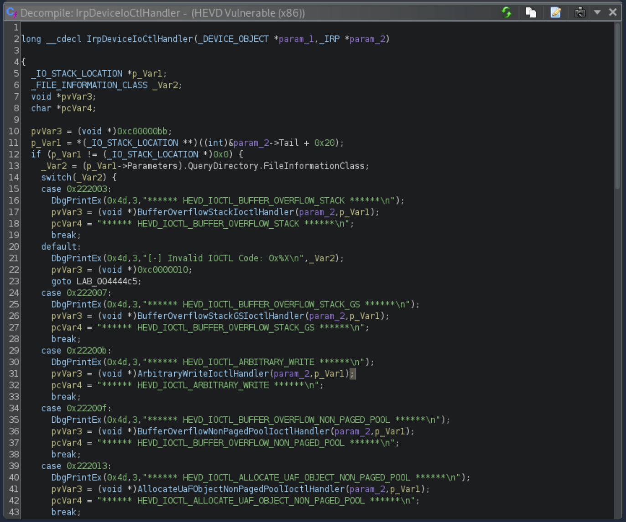The height and width of the screenshot is (522, 626).
Task: Click the Copy pages icon
Action: pyautogui.click(x=530, y=12)
